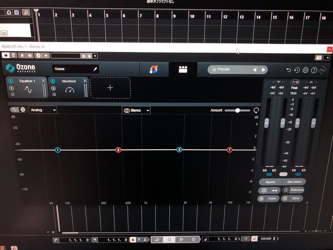Switch to the module chain view icon
333x250 pixels.
tap(183, 69)
